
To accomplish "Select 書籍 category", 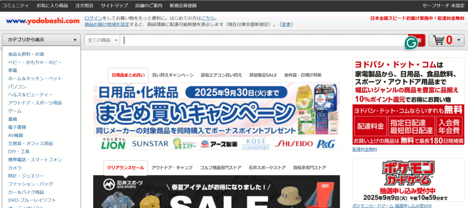I will point(12,119).
